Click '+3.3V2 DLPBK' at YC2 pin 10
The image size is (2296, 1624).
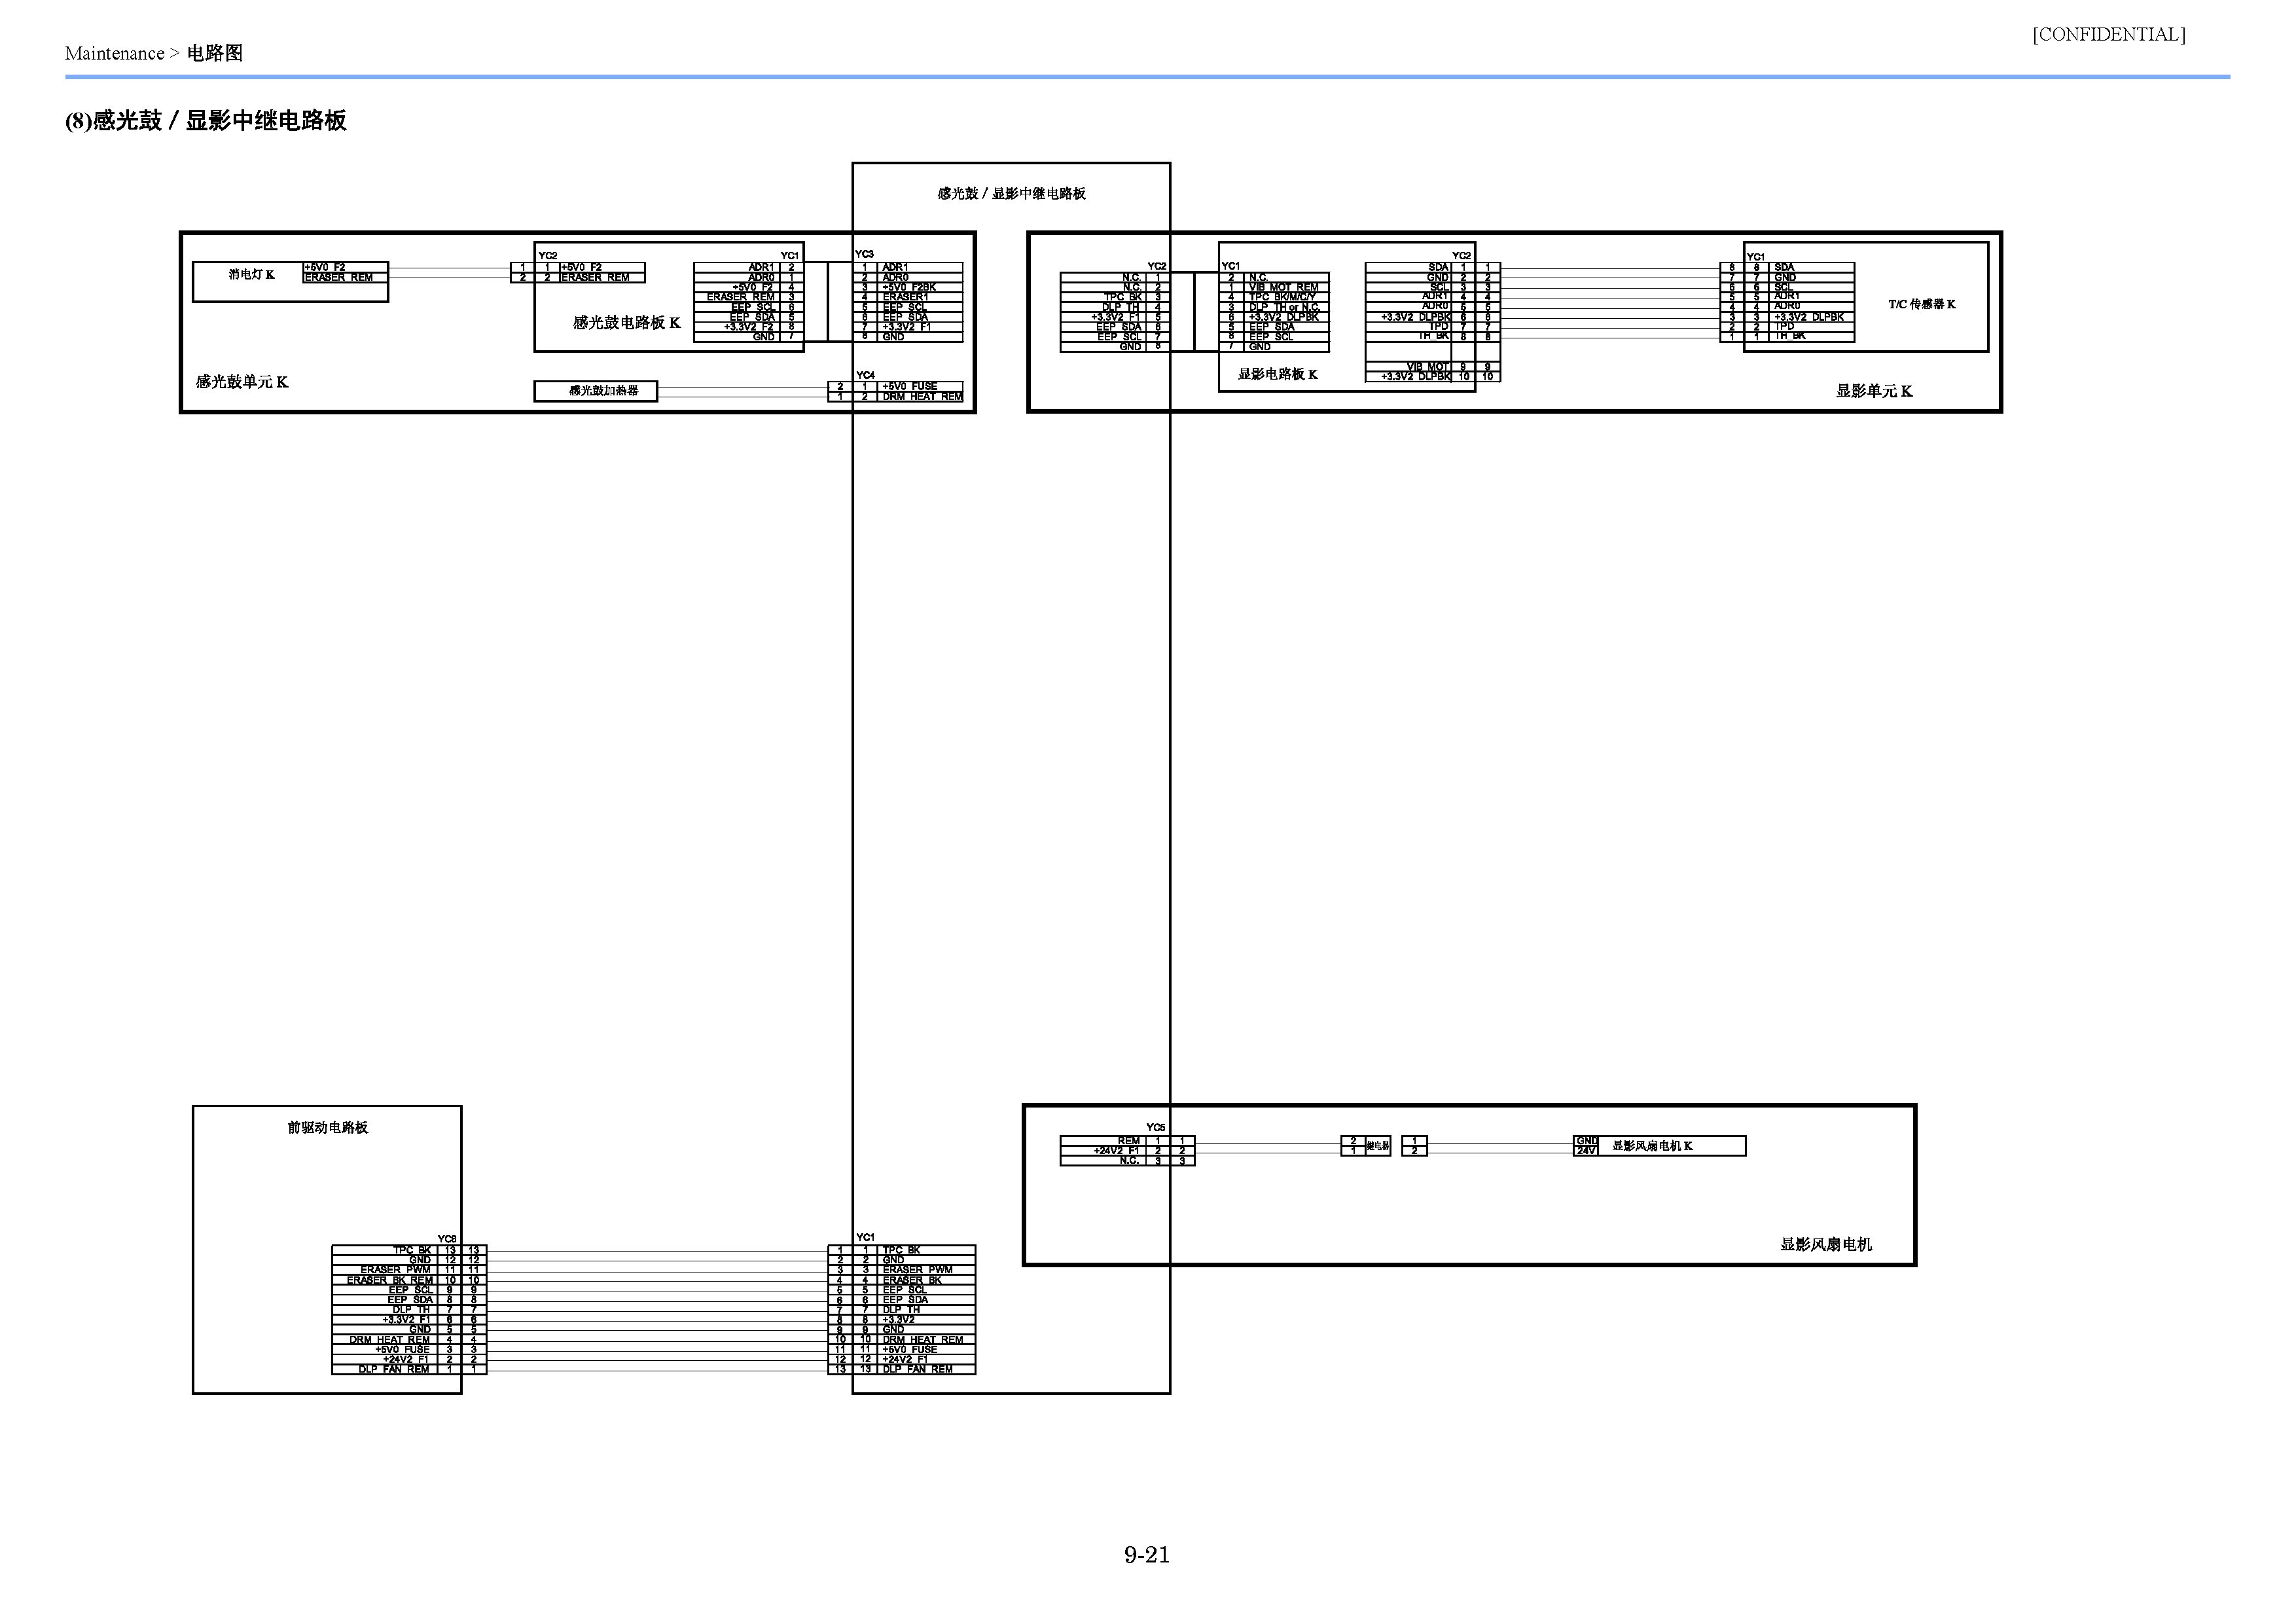[1415, 377]
